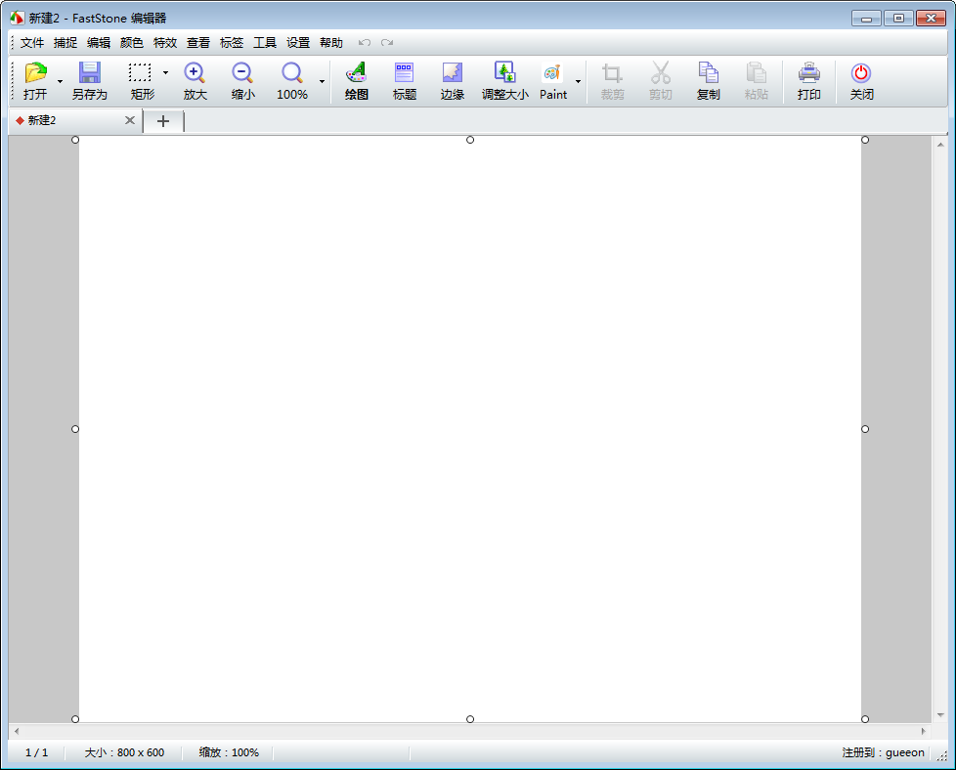Expand the Paint external editor dropdown arrow
Viewport: 956px width, 770px height.
[578, 81]
